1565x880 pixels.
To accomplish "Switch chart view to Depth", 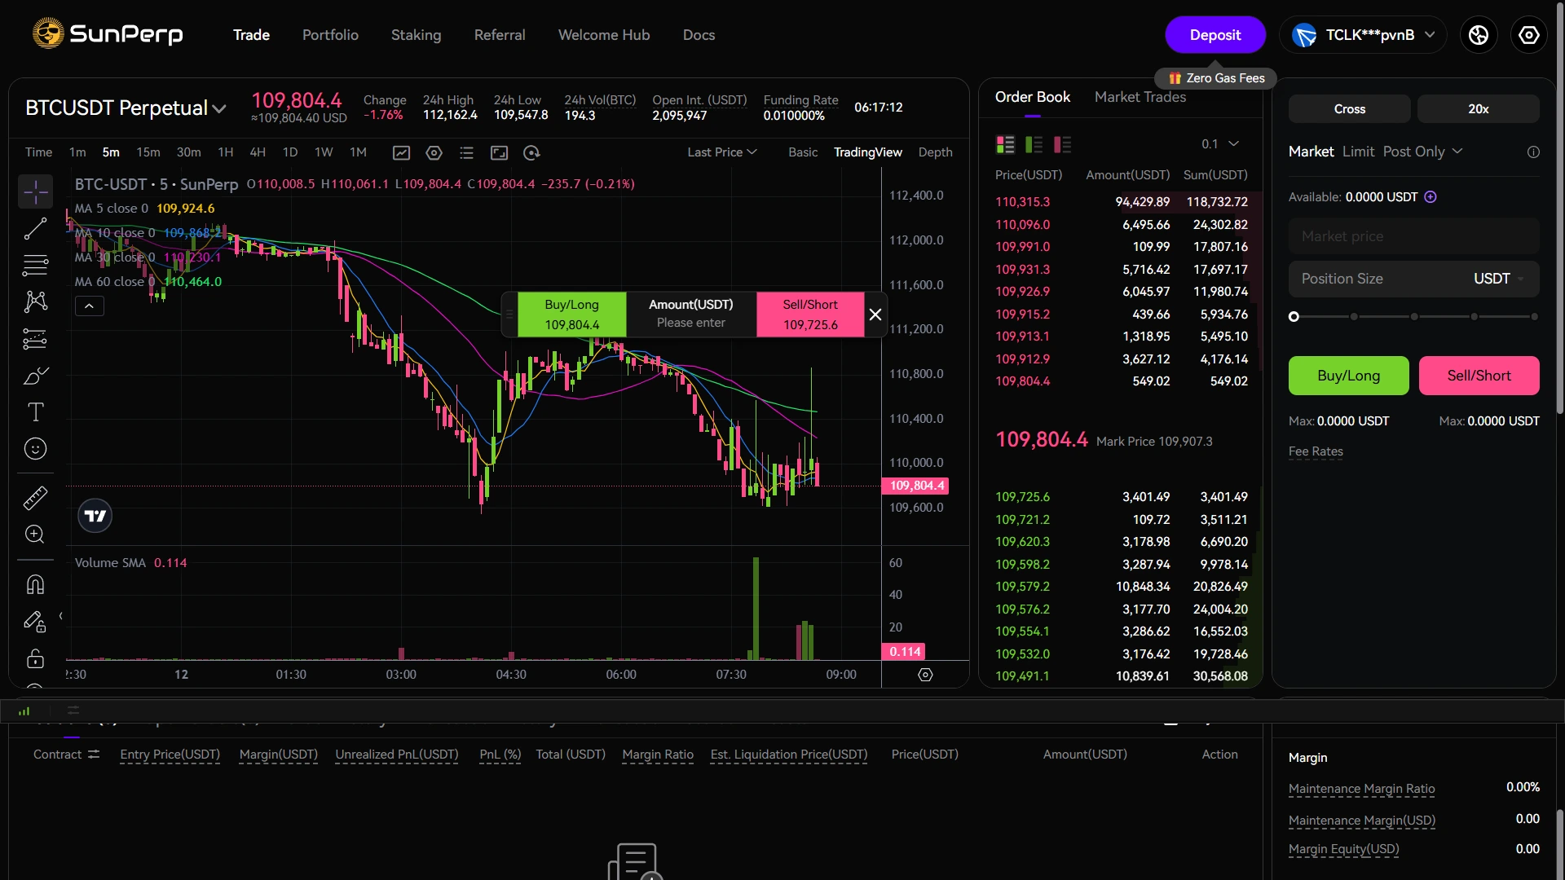I will tap(935, 152).
